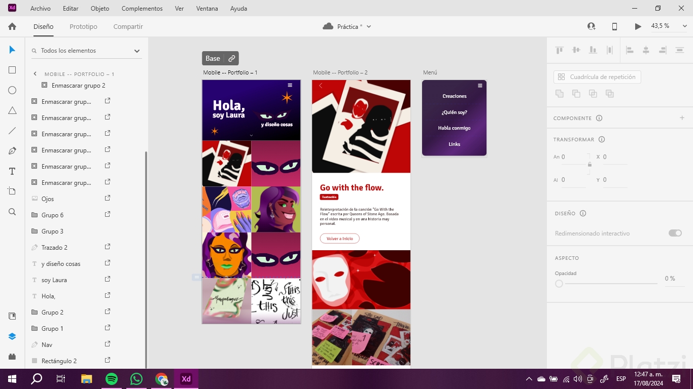Click the link icon beside Base

tap(231, 58)
